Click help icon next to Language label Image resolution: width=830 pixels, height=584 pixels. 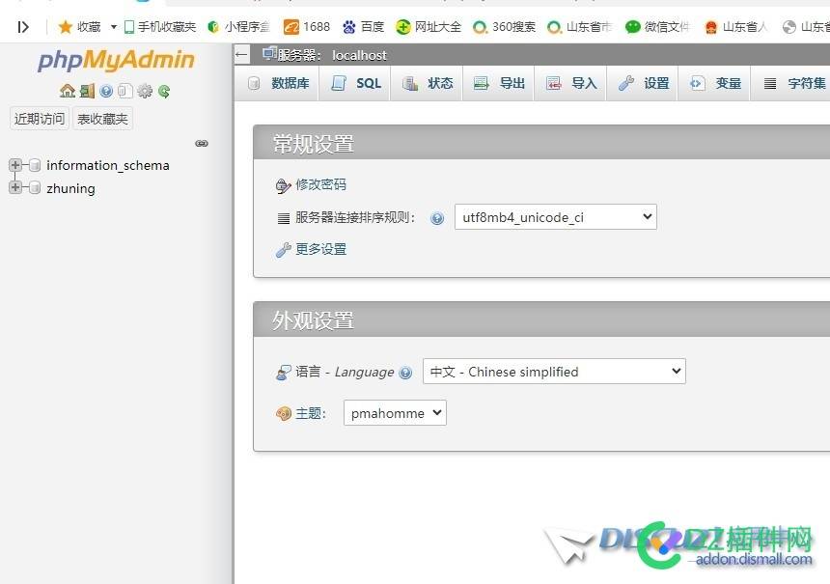pos(405,373)
